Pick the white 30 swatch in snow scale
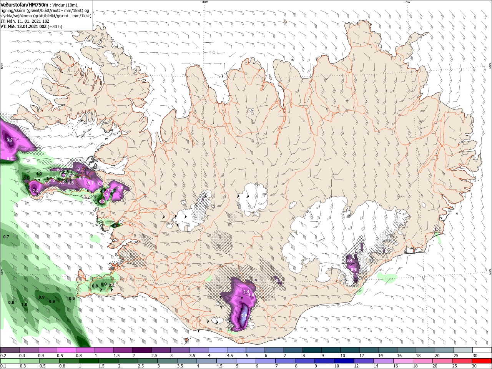The image size is (492, 369). pos(482,350)
